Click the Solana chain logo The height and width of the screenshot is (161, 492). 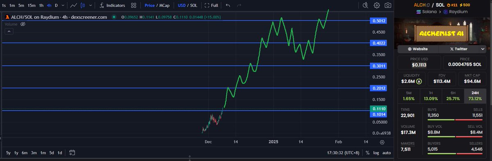(419, 12)
